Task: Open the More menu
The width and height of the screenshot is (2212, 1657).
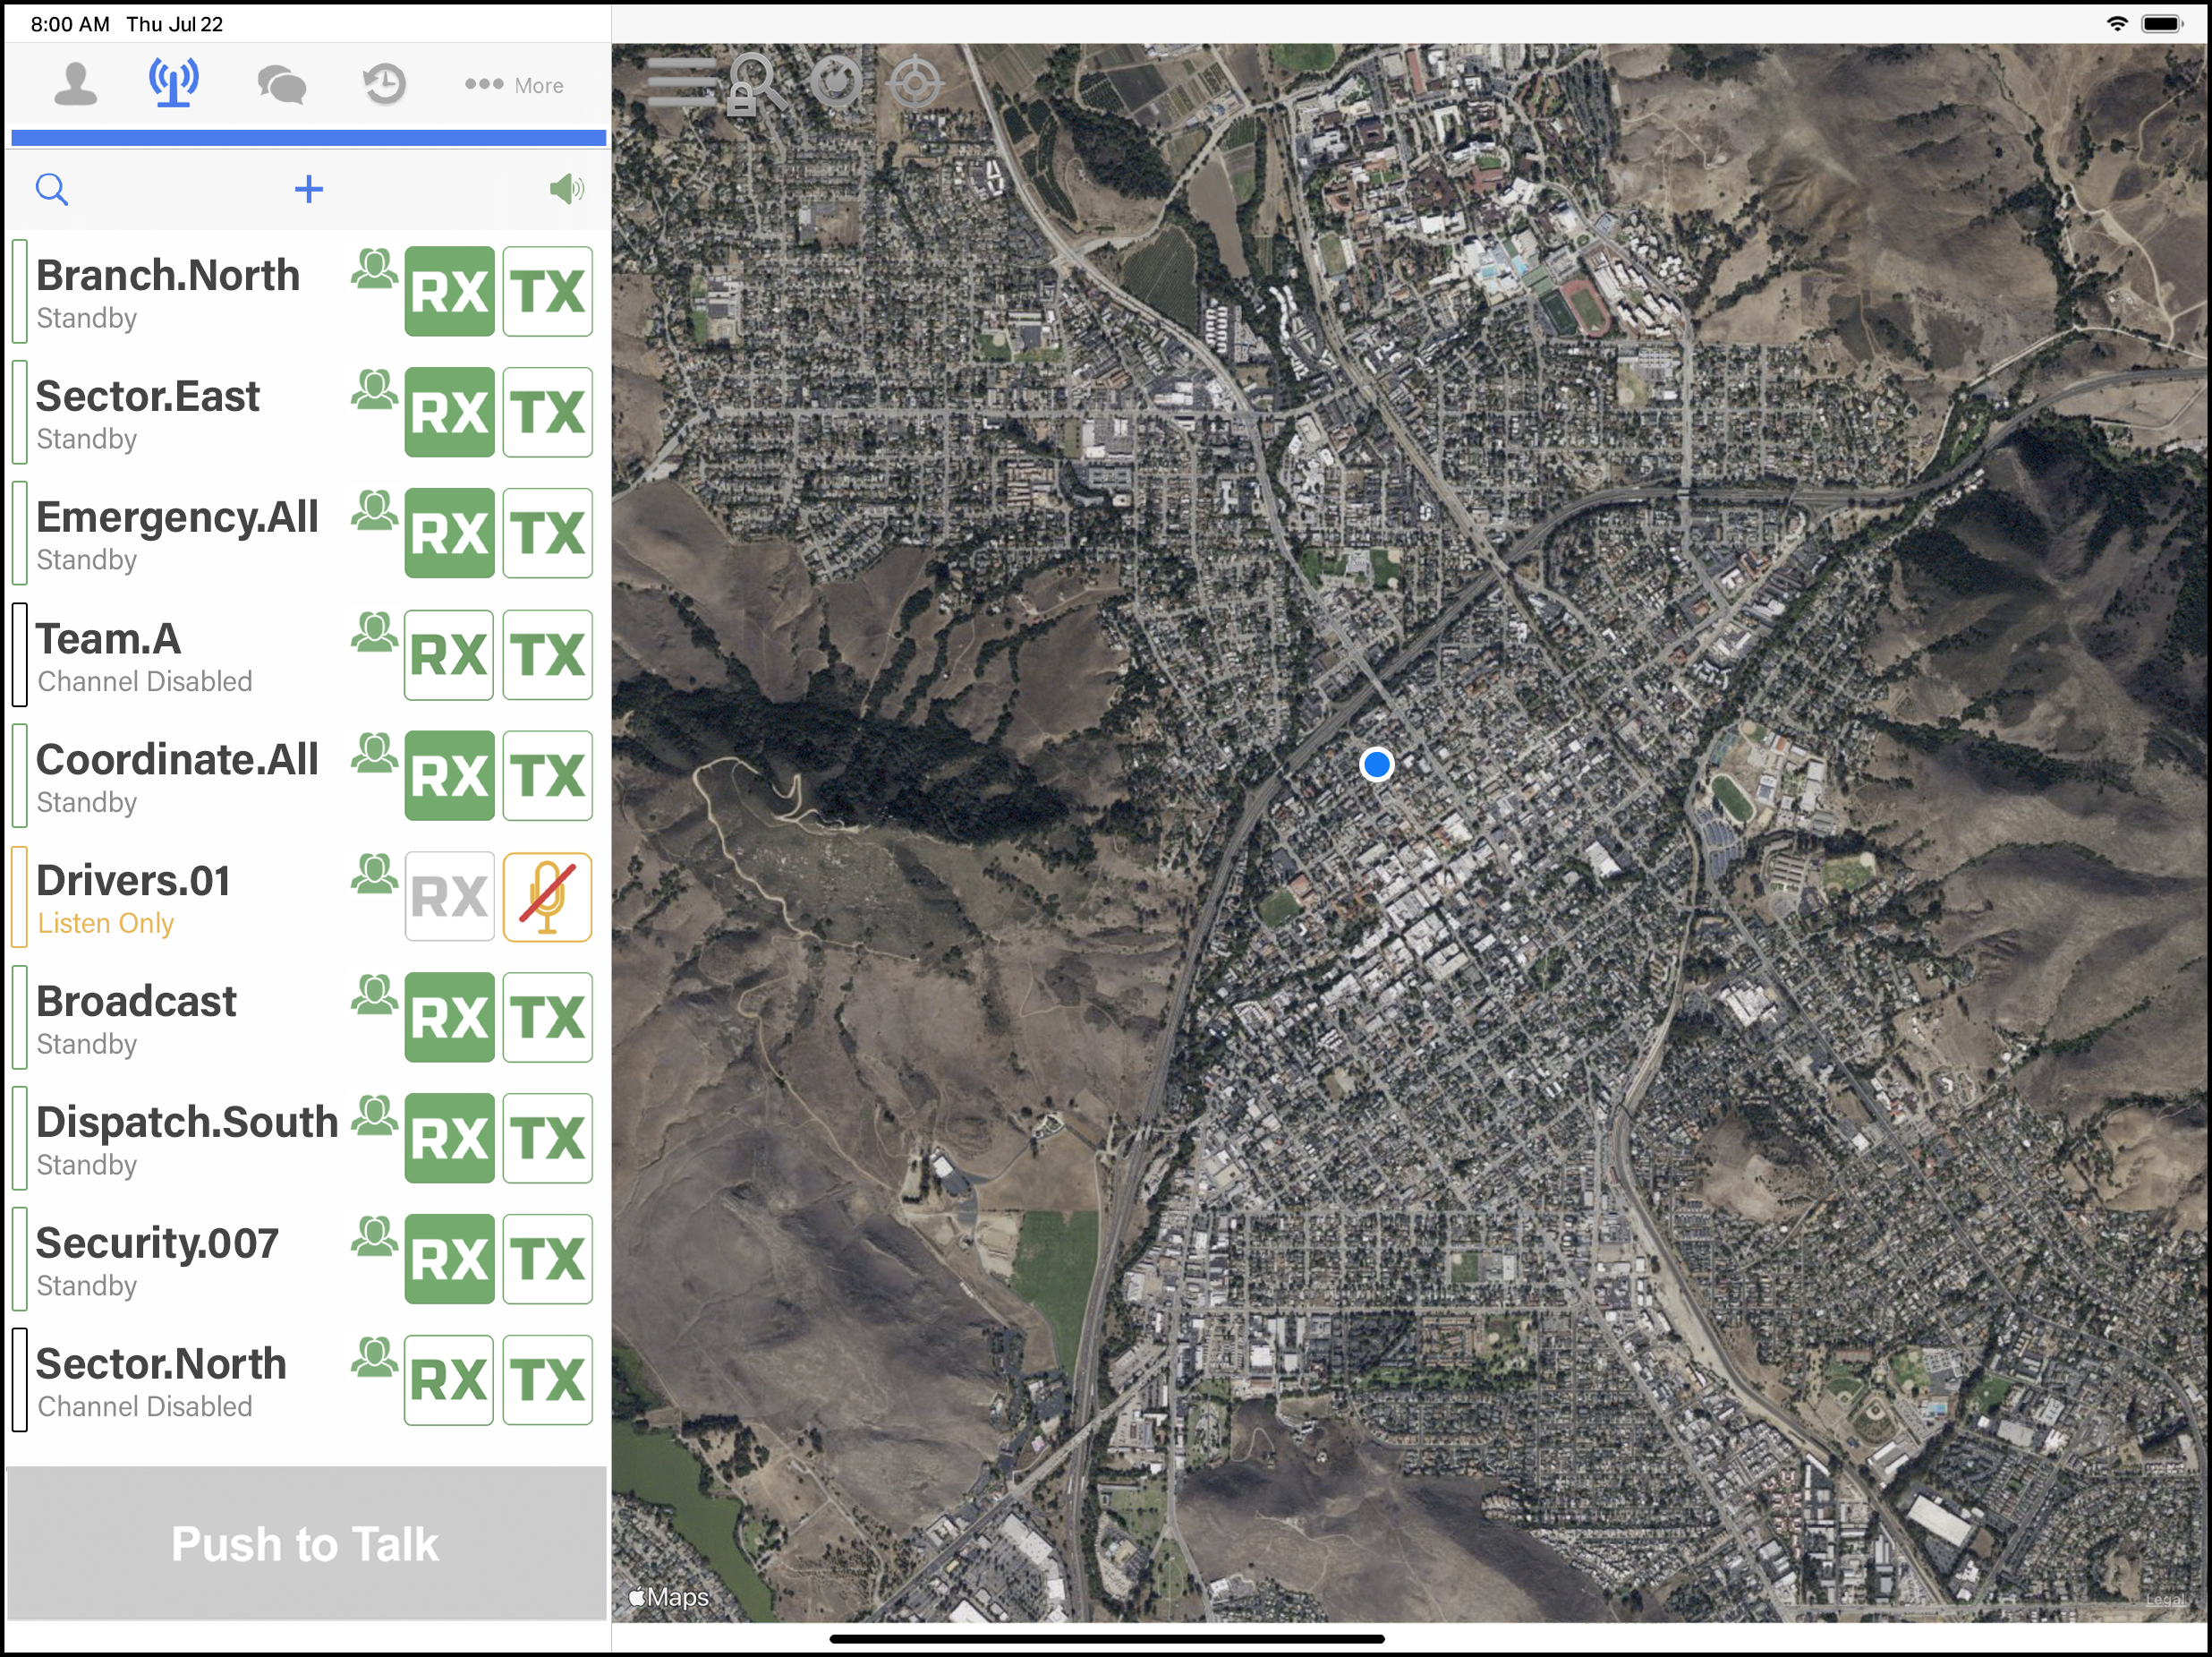Action: 515,85
